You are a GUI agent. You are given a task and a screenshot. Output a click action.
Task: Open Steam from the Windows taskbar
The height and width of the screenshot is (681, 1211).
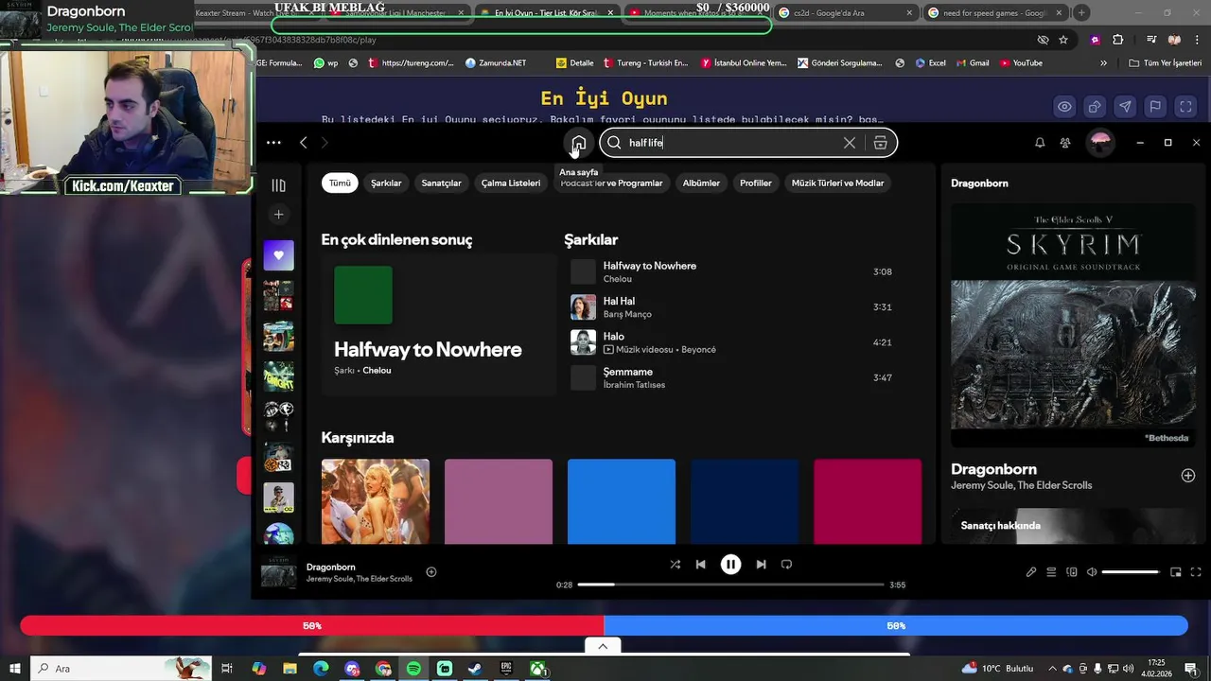(475, 669)
